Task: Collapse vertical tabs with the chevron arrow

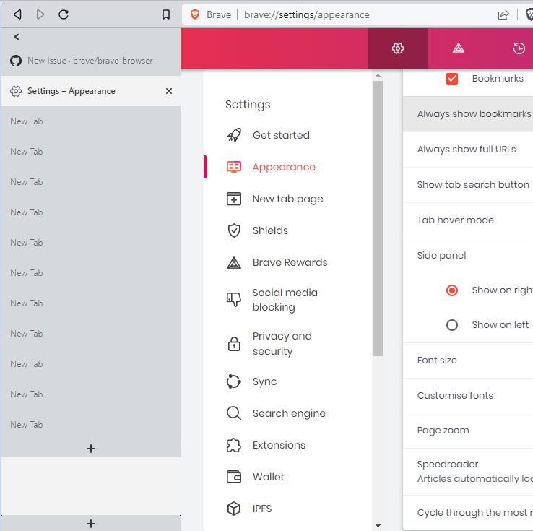Action: (16, 37)
